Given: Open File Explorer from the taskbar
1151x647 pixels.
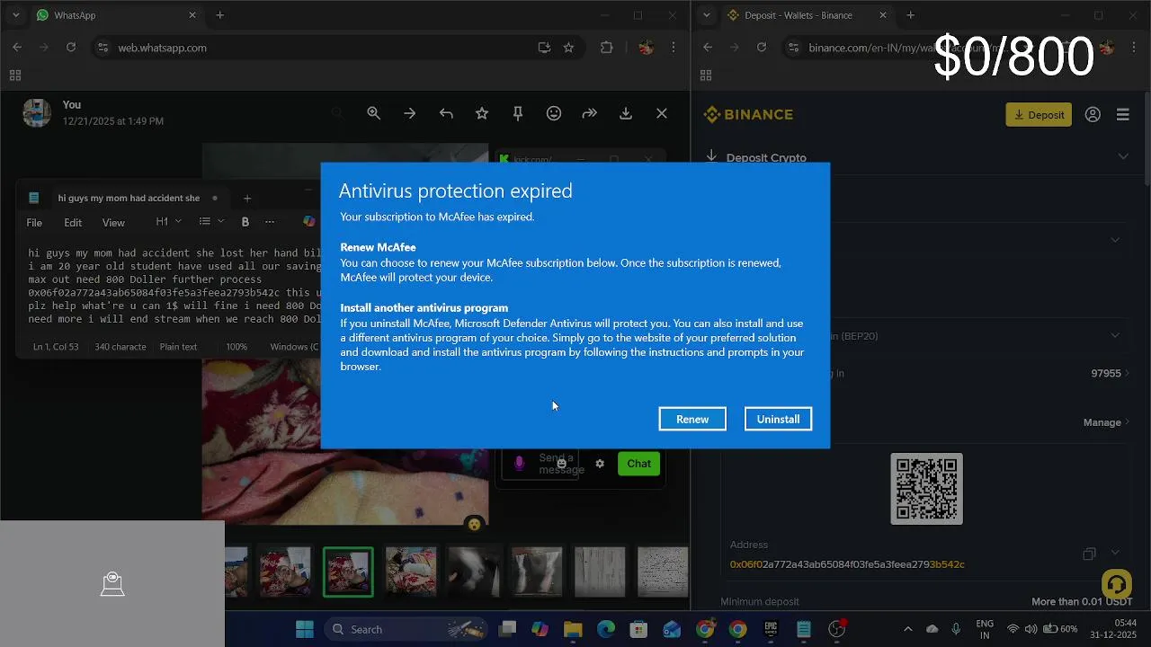Looking at the screenshot, I should point(573,629).
